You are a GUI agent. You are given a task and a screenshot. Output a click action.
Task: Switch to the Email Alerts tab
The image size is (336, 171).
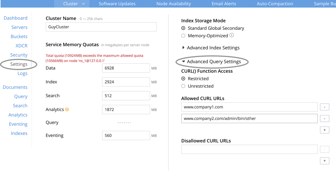(x=224, y=4)
